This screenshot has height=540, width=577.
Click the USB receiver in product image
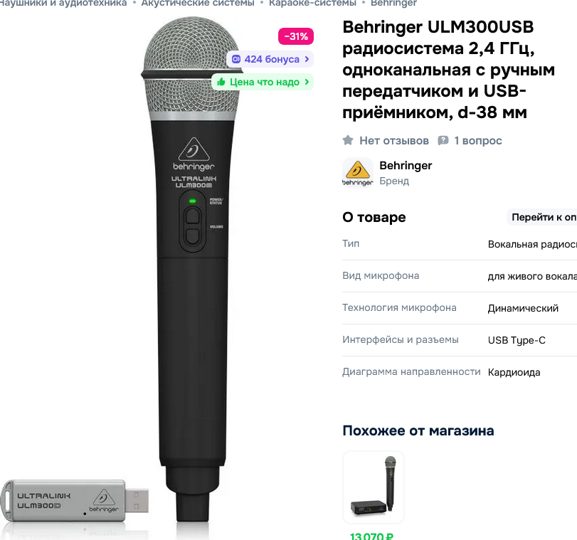(x=75, y=500)
